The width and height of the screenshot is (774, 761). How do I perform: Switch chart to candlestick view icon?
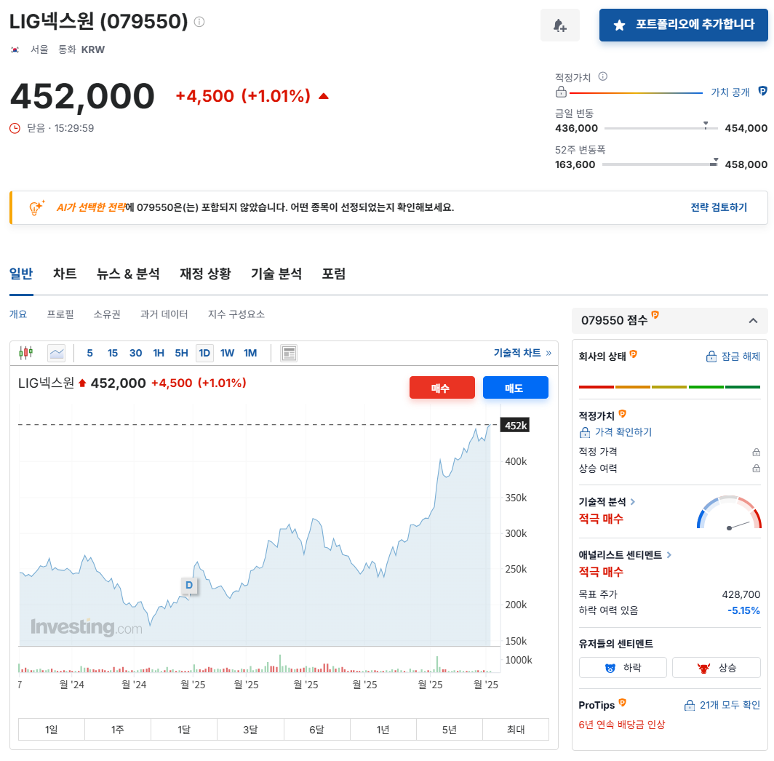(x=25, y=353)
